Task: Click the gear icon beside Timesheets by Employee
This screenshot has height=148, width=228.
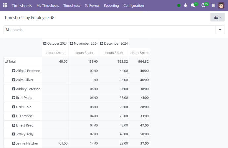Action: pyautogui.click(x=52, y=18)
